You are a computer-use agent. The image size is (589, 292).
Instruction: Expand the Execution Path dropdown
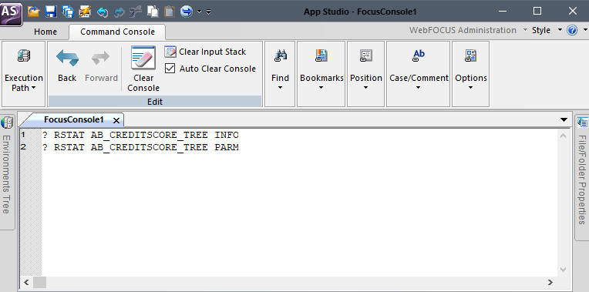(x=23, y=83)
